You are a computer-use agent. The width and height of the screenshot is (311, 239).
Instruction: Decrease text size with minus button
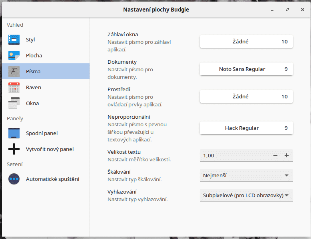pos(275,155)
